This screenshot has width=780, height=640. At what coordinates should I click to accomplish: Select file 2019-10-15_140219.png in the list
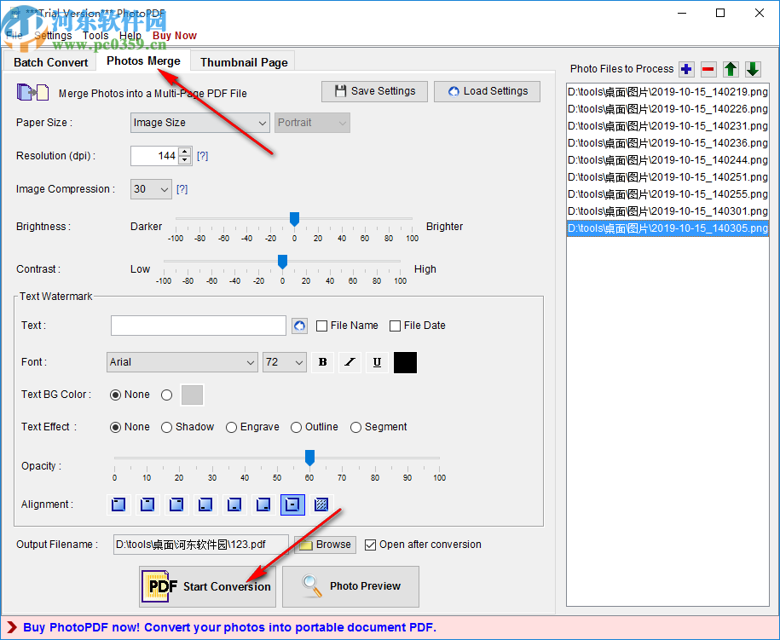coord(667,92)
